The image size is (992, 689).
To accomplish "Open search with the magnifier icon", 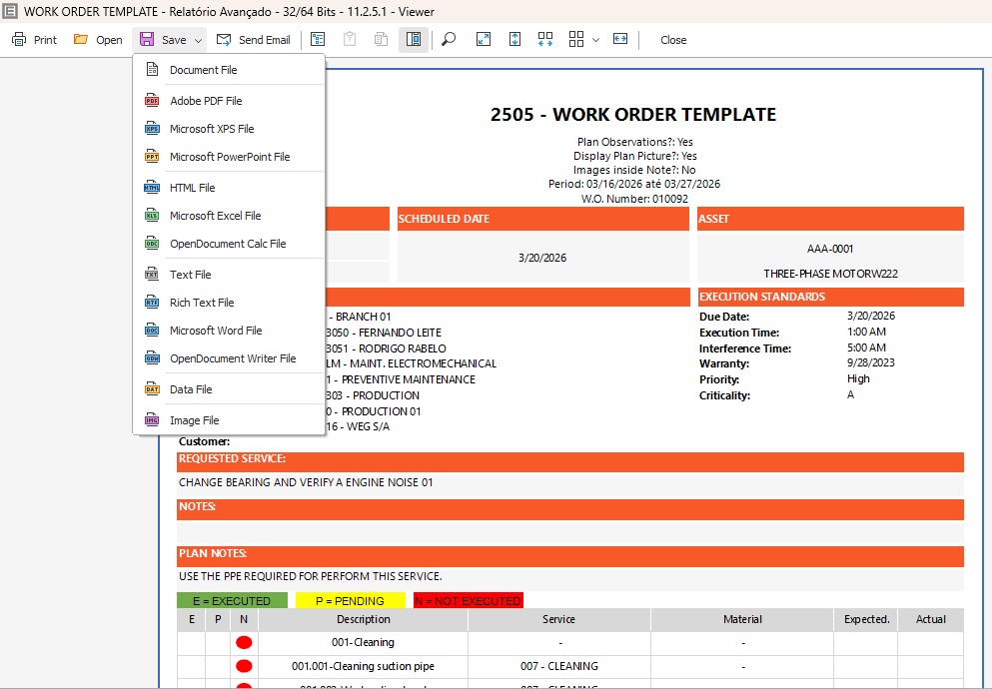I will pos(449,40).
